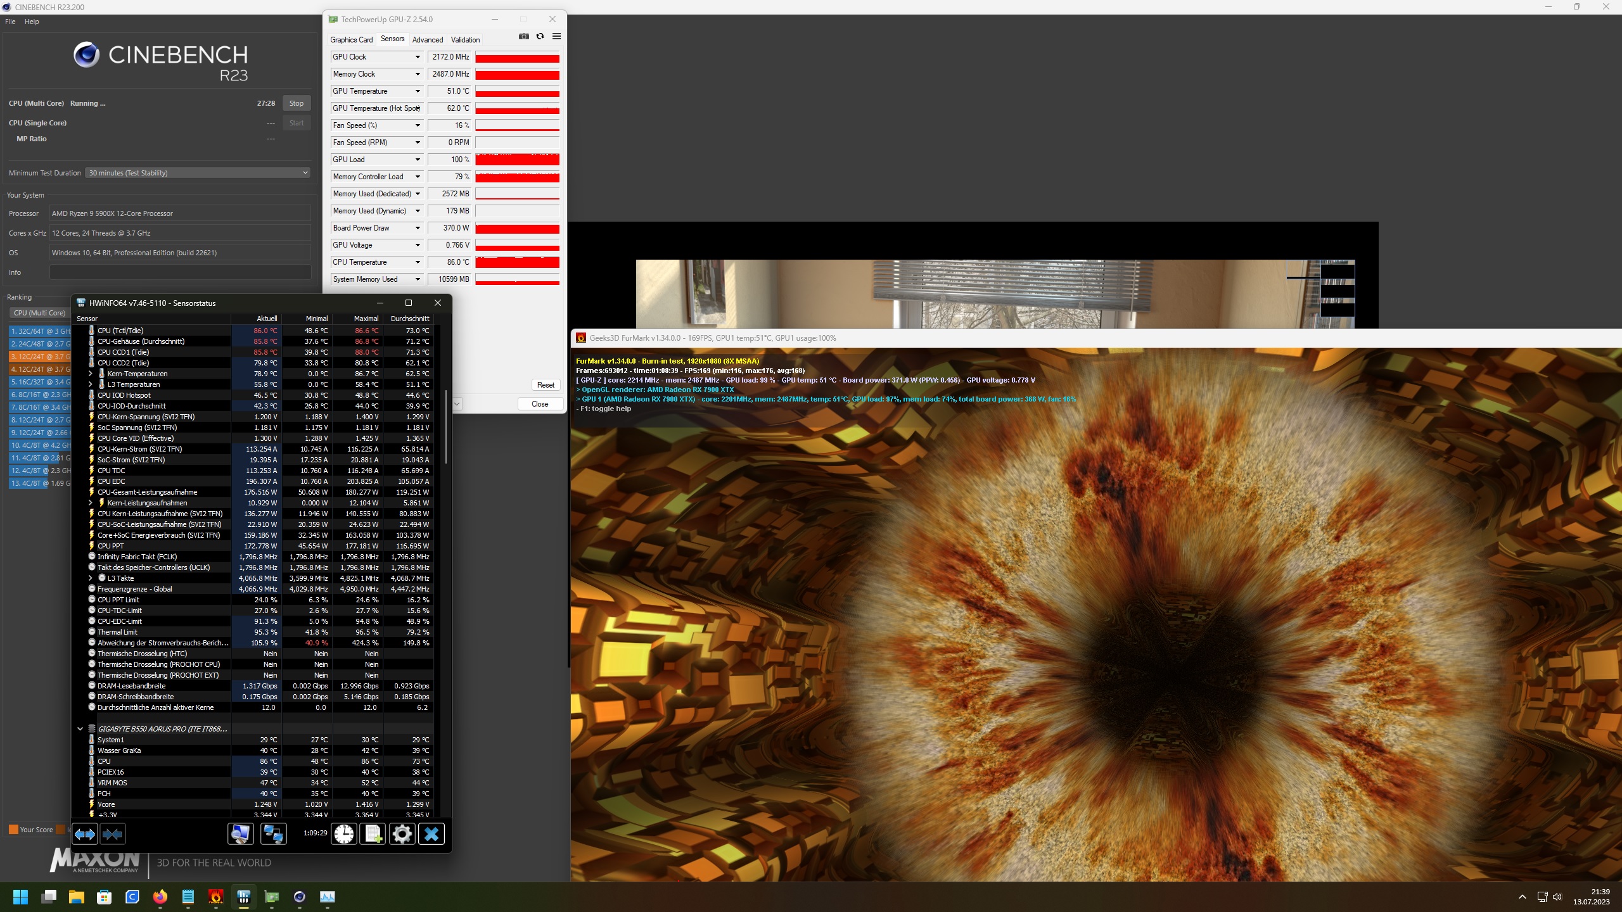The width and height of the screenshot is (1622, 912).
Task: Click HWiNFO logging start sheet icon
Action: point(373,834)
